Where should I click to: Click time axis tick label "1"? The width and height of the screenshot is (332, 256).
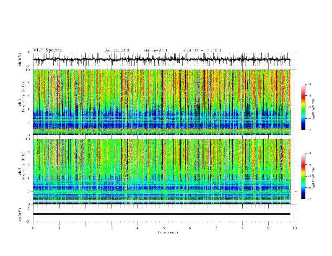point(59,228)
